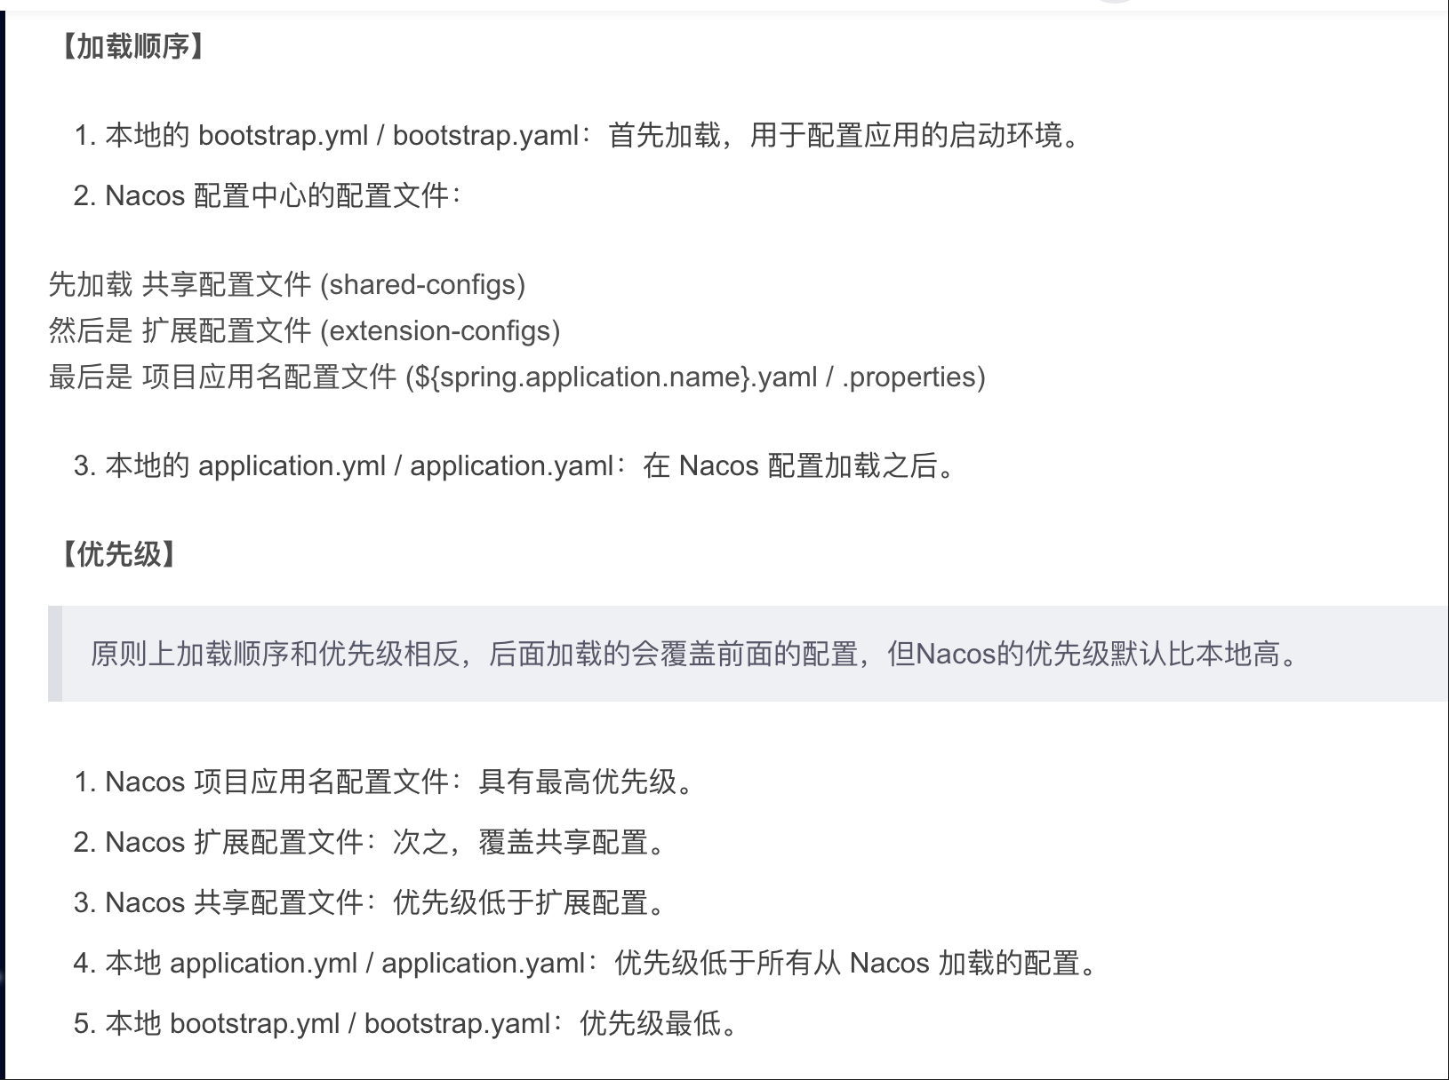Viewport: 1449px width, 1080px height.
Task: Click the text '然后是 扩展配置文件 (extension-configs)'
Action: (304, 331)
